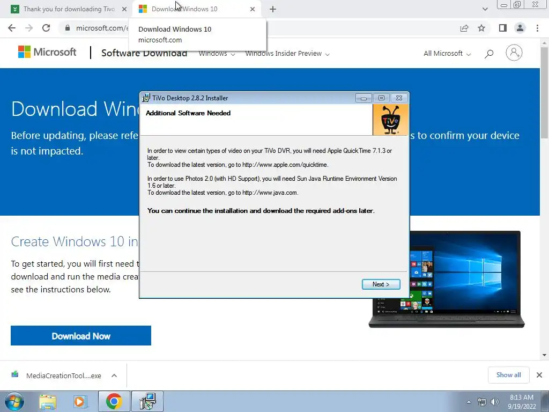Open the Windows Start menu
This screenshot has height=412, width=549.
coord(14,401)
